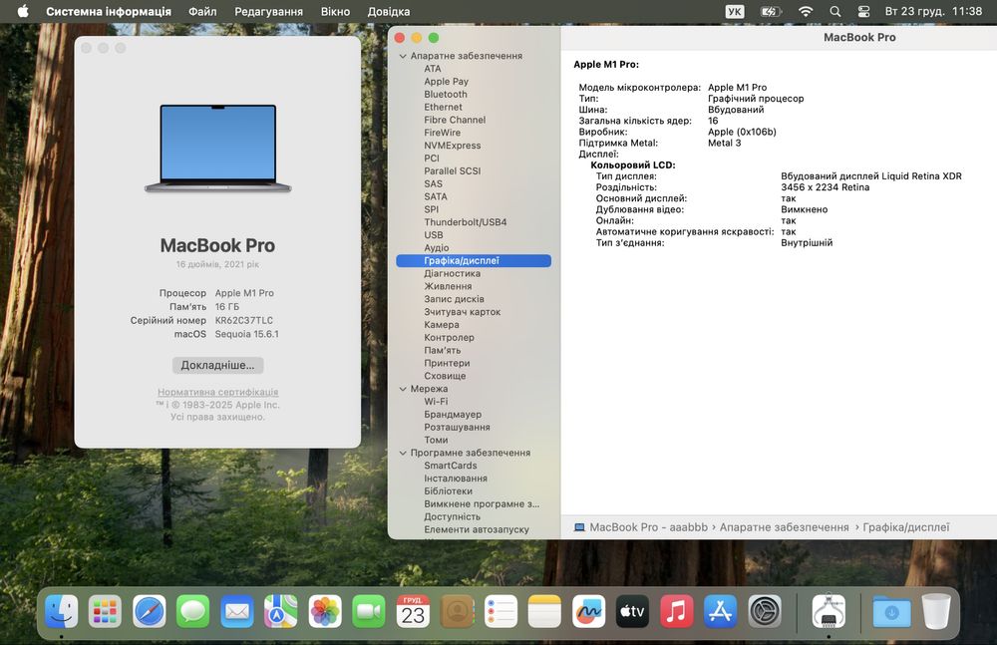Open Нормативна сертифікація link
Screen dimensions: 997x645
pyautogui.click(x=217, y=392)
